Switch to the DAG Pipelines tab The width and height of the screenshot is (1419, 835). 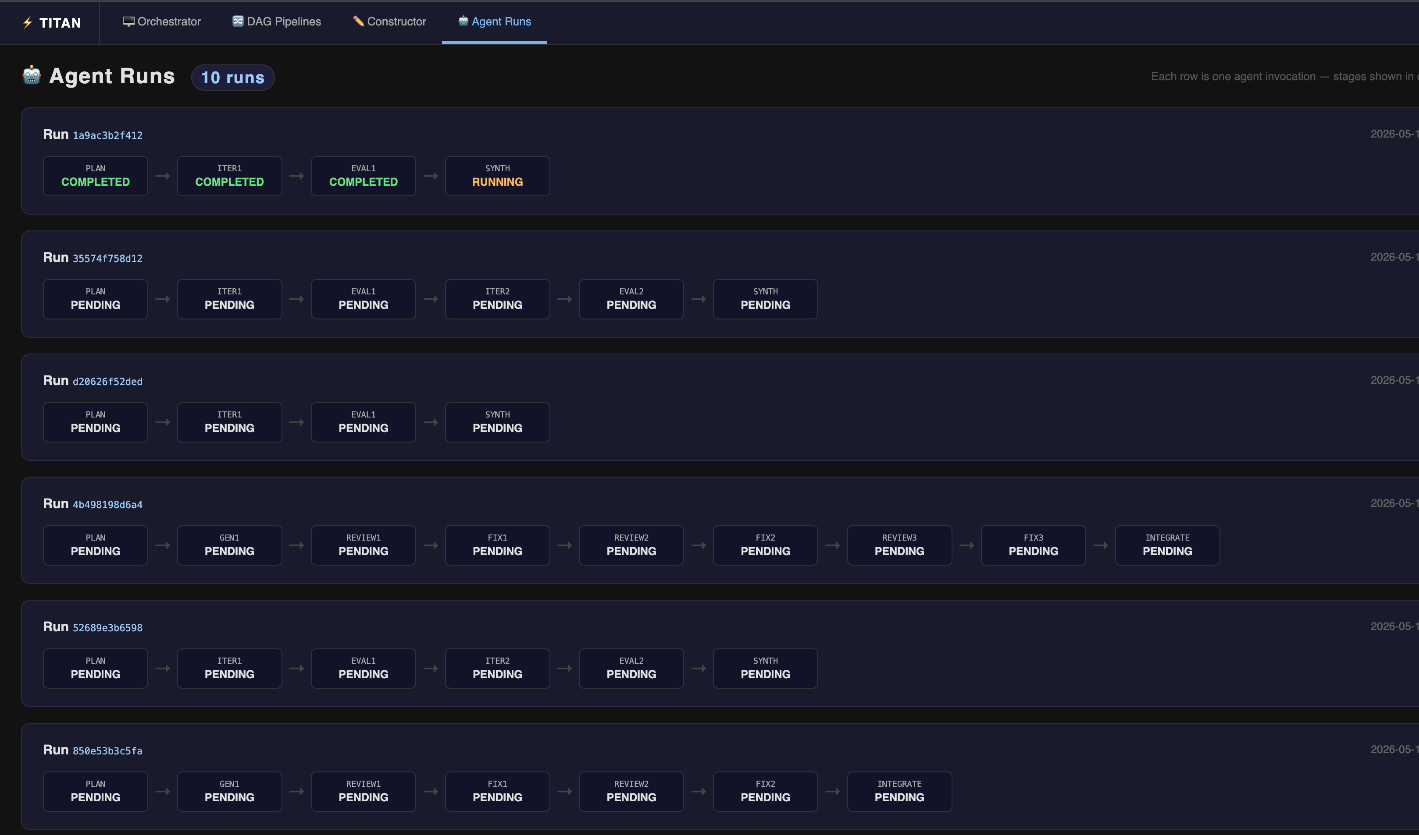[277, 21]
